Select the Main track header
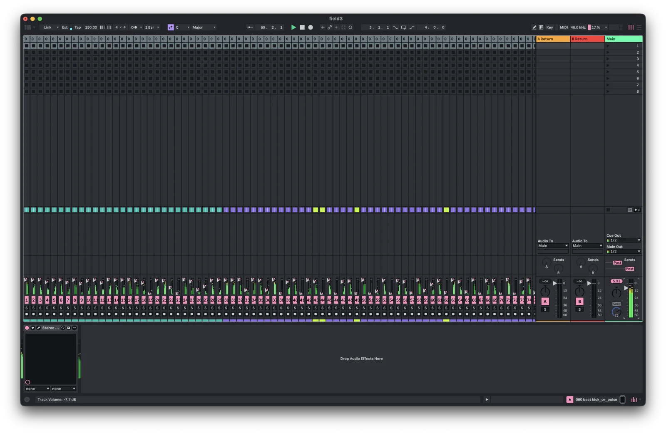 click(624, 39)
